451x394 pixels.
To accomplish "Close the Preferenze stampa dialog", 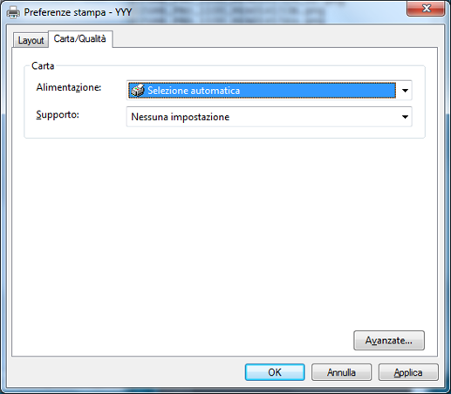I will (x=426, y=9).
